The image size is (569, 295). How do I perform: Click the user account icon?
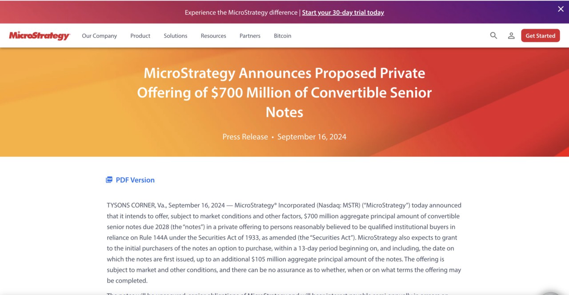click(x=511, y=35)
